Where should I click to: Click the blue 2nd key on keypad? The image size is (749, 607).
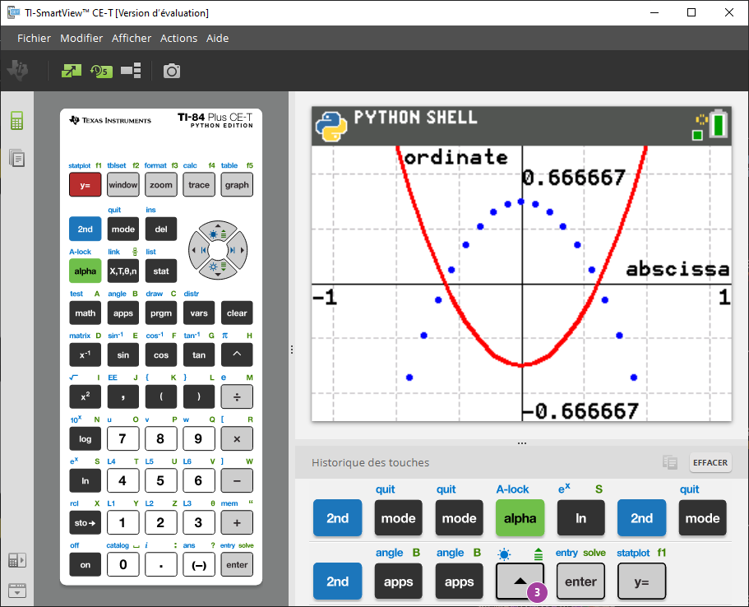click(x=85, y=229)
